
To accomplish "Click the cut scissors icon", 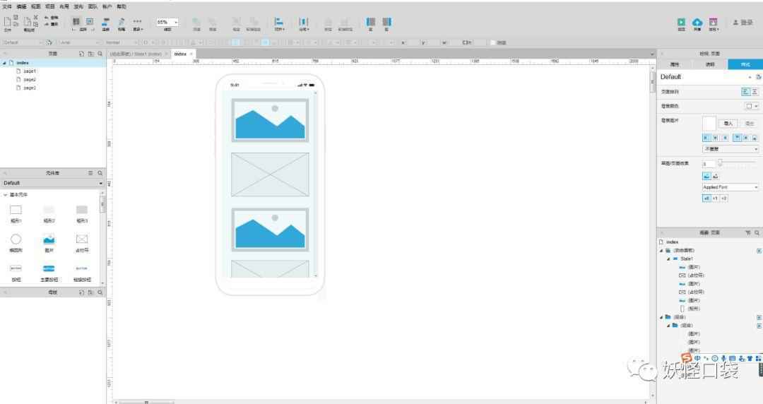I will point(35,18).
